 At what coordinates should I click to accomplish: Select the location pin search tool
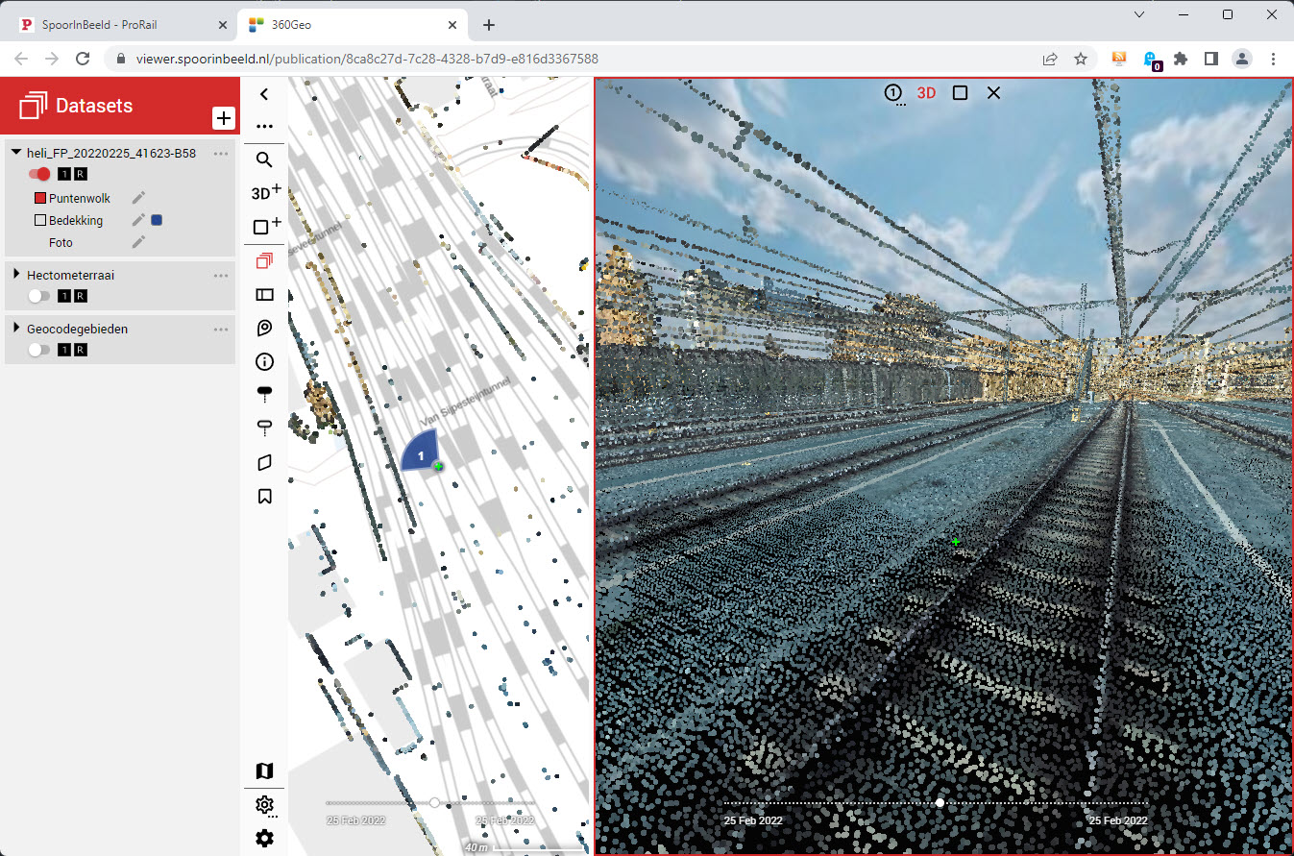coord(264,328)
